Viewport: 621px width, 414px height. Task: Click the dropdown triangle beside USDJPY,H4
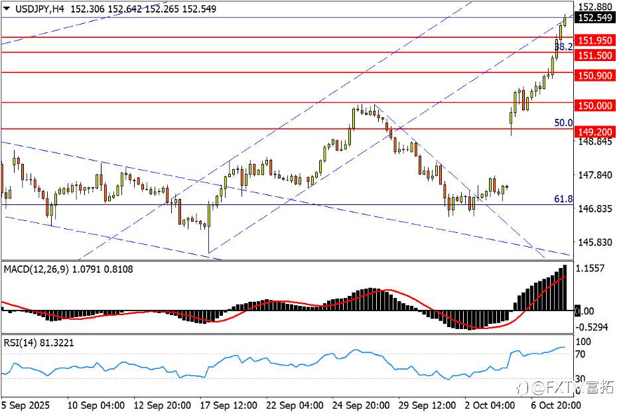pos(7,8)
